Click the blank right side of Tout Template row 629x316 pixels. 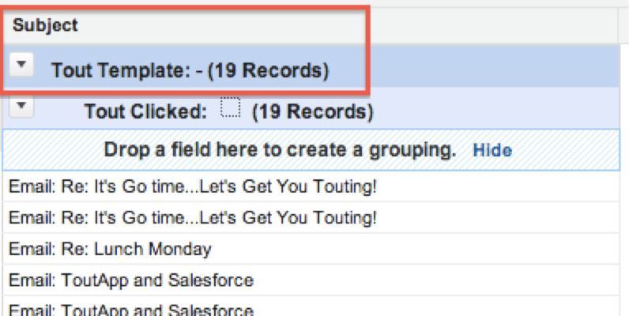pos(490,70)
